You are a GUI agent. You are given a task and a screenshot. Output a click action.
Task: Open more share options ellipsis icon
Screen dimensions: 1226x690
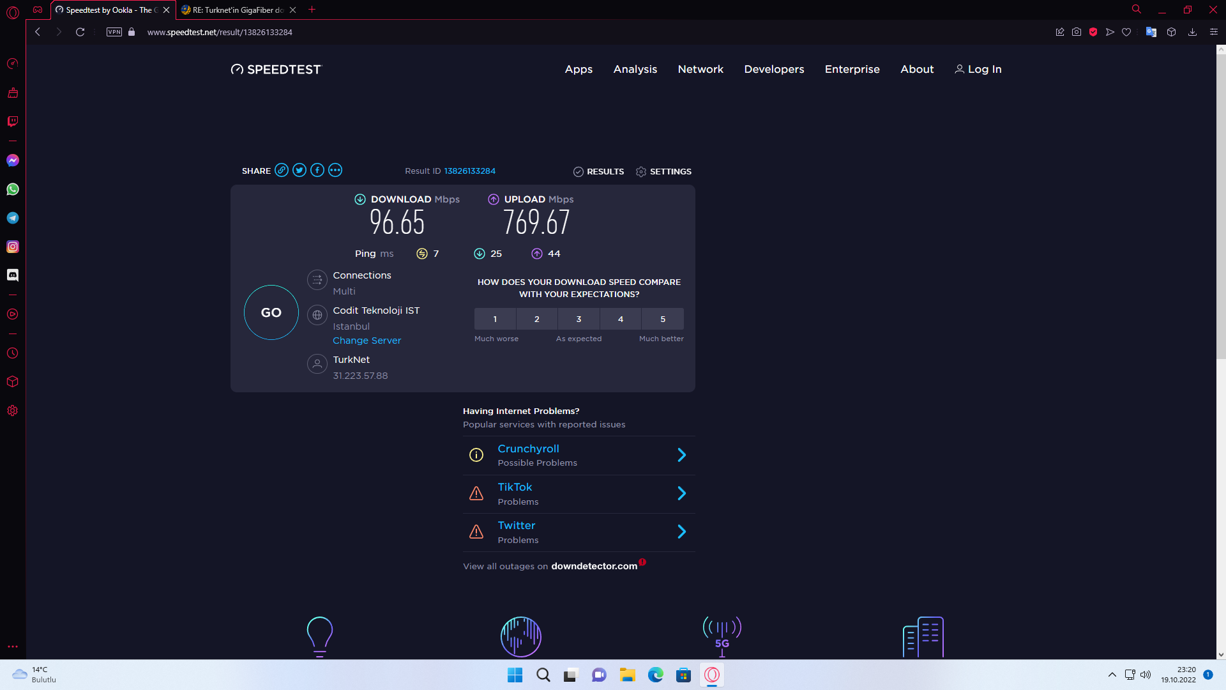click(335, 170)
